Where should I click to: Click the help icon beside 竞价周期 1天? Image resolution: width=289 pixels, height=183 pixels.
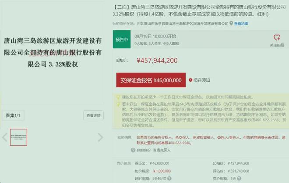239,178
